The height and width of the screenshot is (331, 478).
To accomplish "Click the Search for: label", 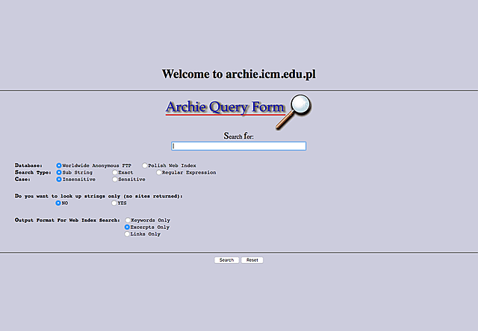I will pos(239,136).
